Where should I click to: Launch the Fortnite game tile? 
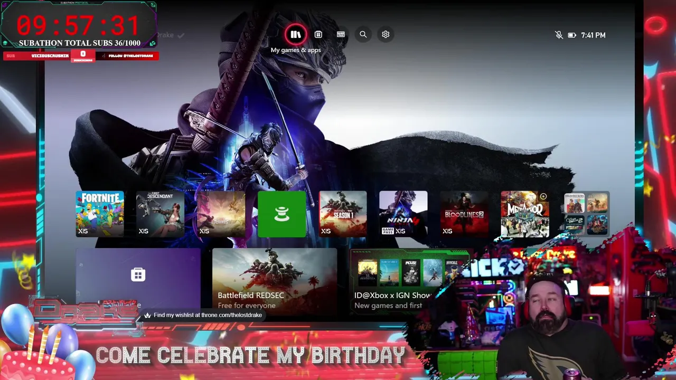click(100, 214)
